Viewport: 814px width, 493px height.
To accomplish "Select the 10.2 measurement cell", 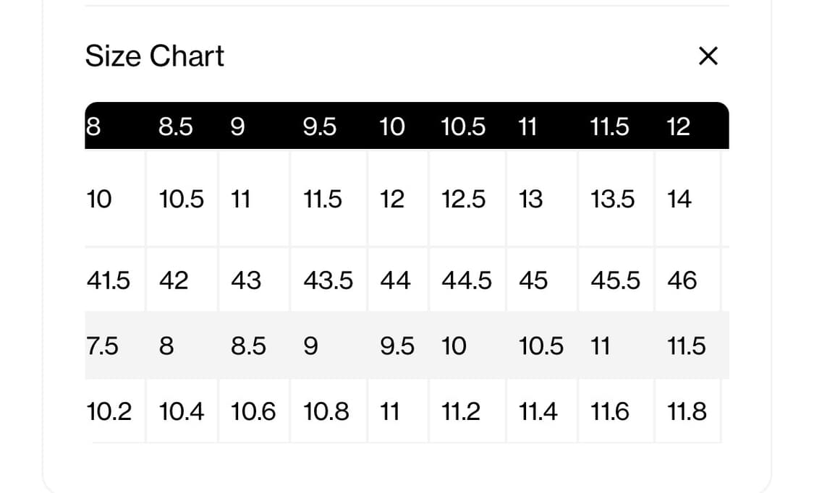I will point(109,411).
